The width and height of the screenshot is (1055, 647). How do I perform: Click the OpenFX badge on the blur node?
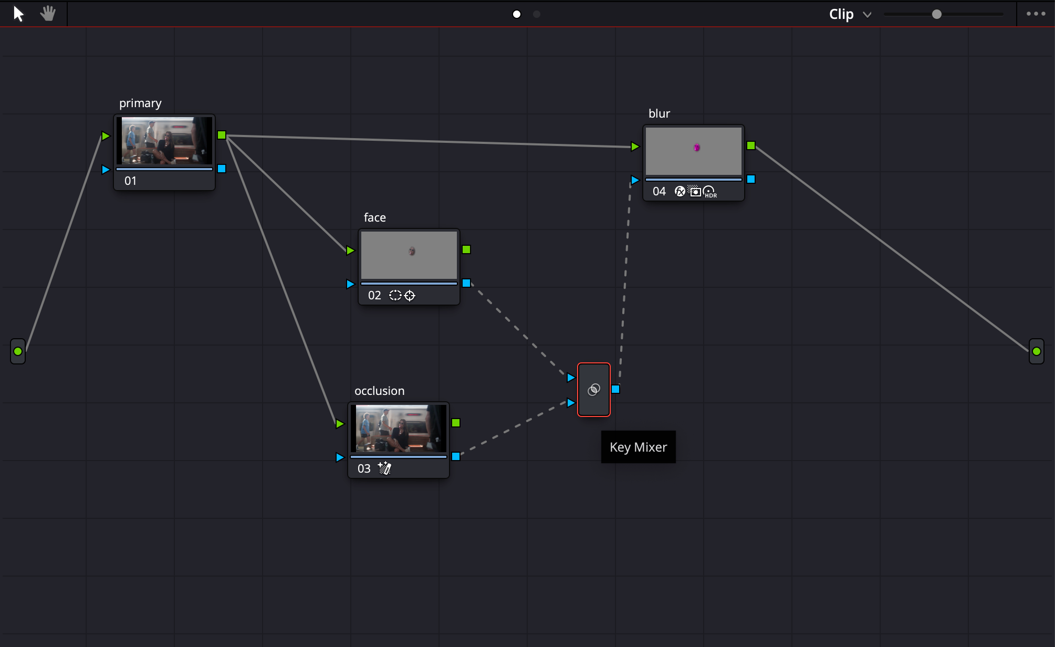[680, 191]
